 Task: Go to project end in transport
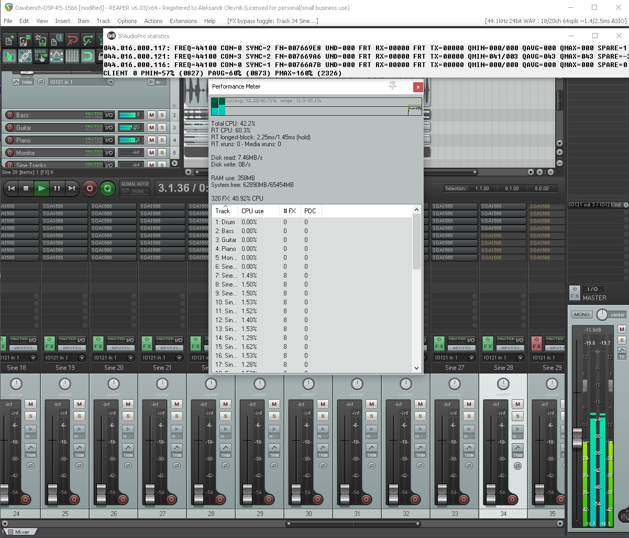pos(72,188)
